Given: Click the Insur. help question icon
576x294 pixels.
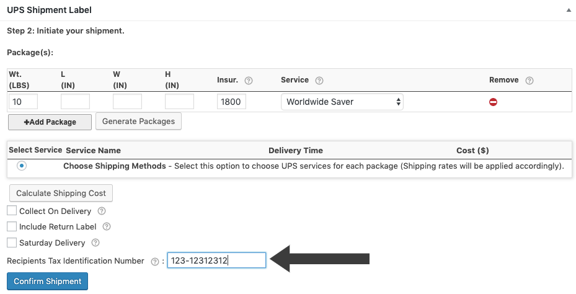Looking at the screenshot, I should (249, 81).
